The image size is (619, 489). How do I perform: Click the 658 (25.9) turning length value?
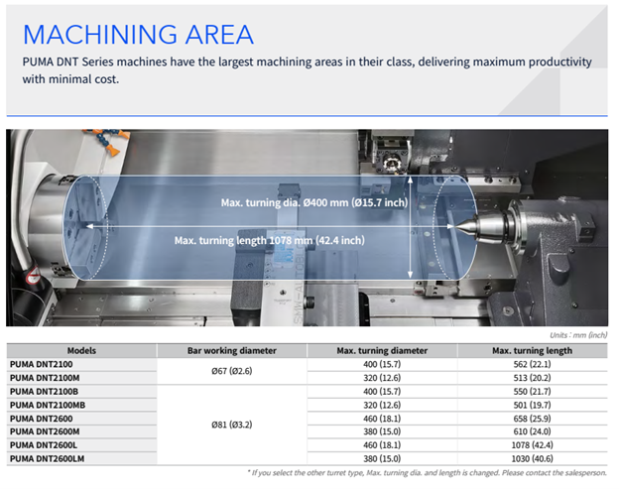532,419
